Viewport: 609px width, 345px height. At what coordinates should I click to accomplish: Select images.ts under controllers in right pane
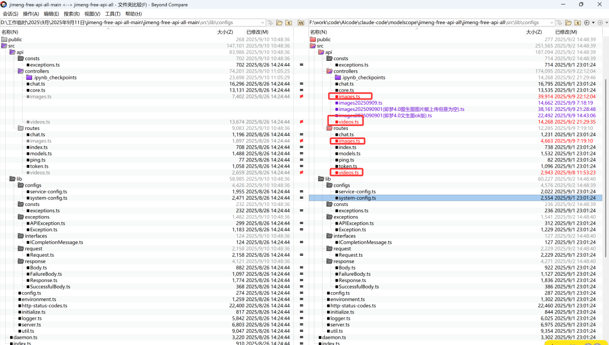pyautogui.click(x=349, y=97)
